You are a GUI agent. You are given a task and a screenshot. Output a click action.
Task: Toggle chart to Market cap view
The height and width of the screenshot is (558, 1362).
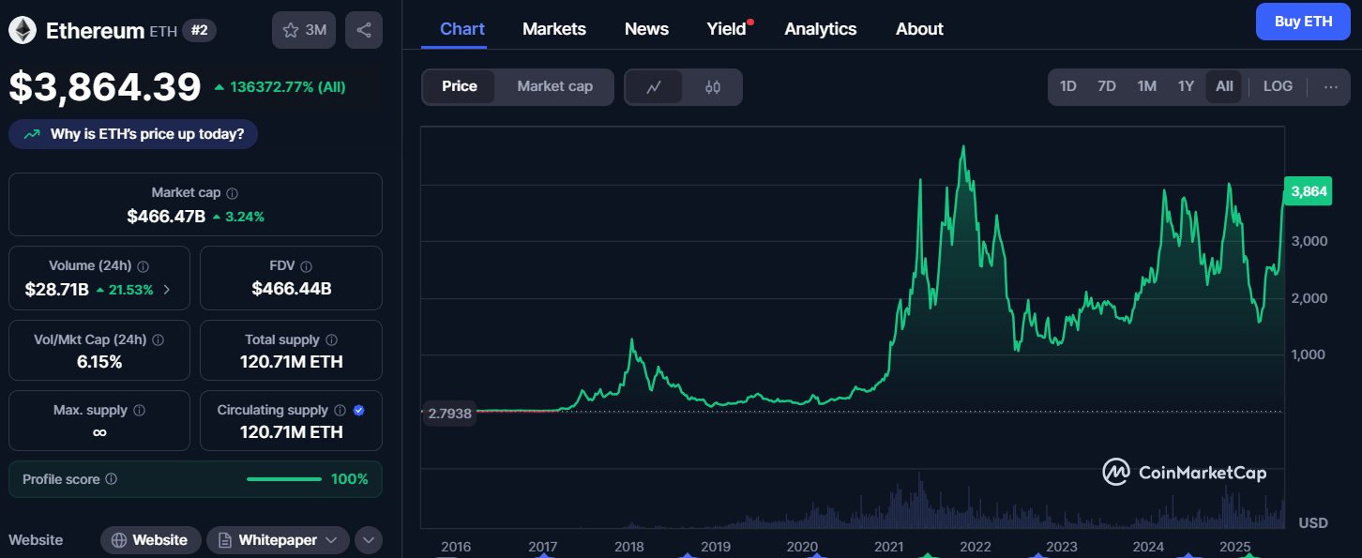point(554,86)
